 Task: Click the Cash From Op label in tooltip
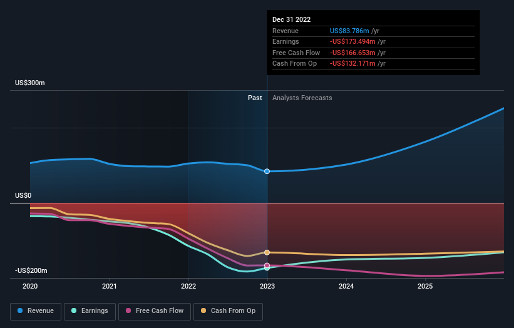[294, 64]
